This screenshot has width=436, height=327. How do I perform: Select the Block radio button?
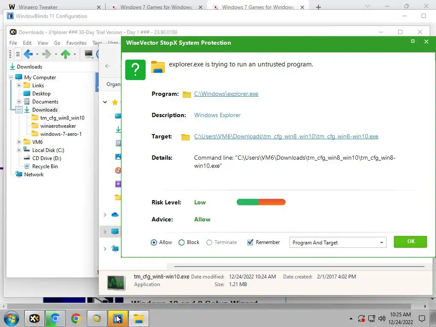pos(181,242)
